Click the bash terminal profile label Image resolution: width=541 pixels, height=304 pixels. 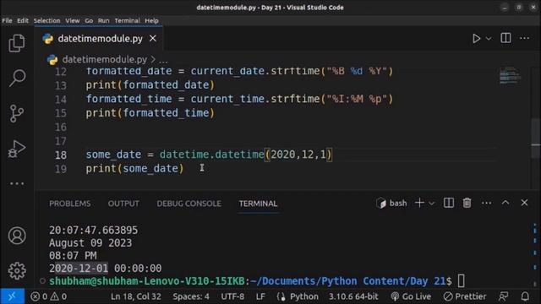391,203
